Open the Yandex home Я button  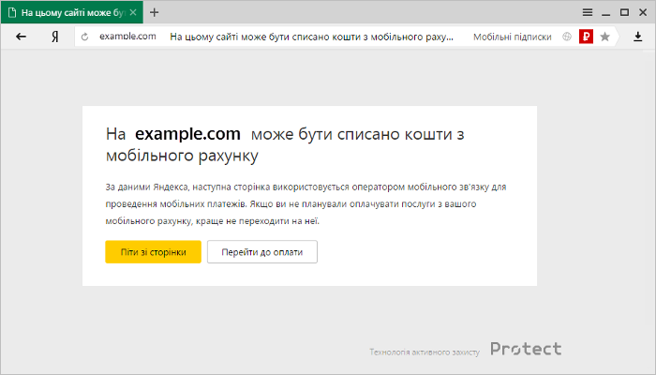[54, 37]
